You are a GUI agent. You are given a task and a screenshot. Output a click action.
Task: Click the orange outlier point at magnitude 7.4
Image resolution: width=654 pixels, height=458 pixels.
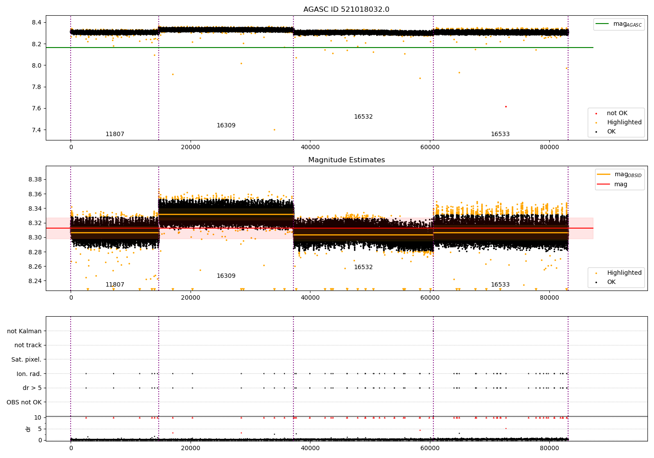coord(274,130)
